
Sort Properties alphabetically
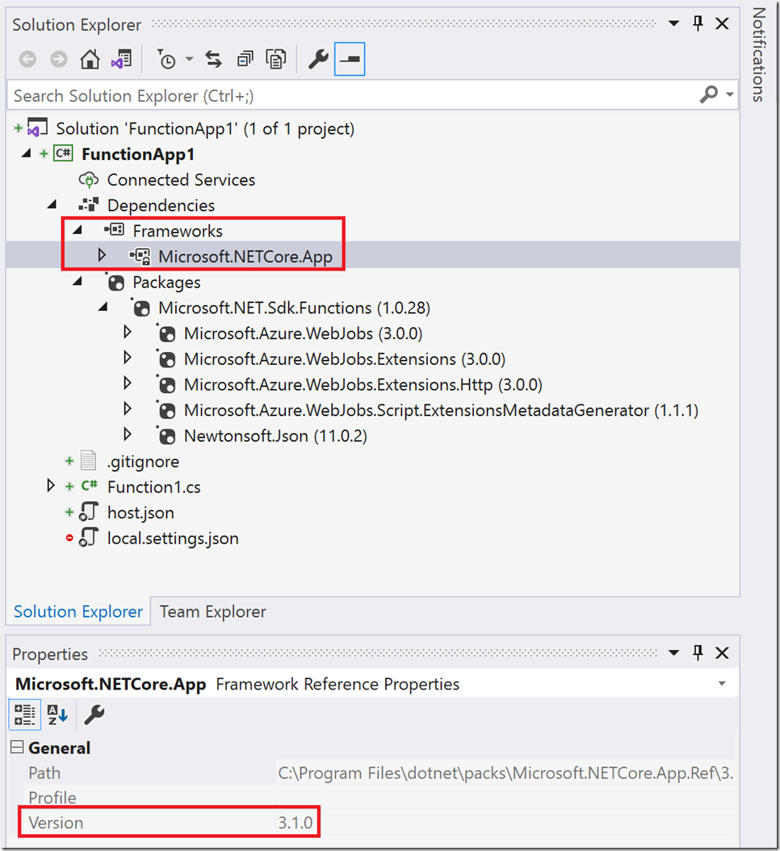coord(57,715)
